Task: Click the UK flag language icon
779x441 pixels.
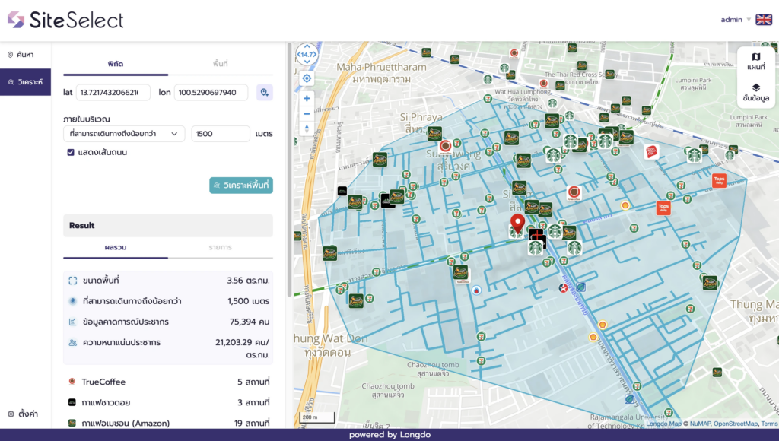Action: pyautogui.click(x=764, y=20)
